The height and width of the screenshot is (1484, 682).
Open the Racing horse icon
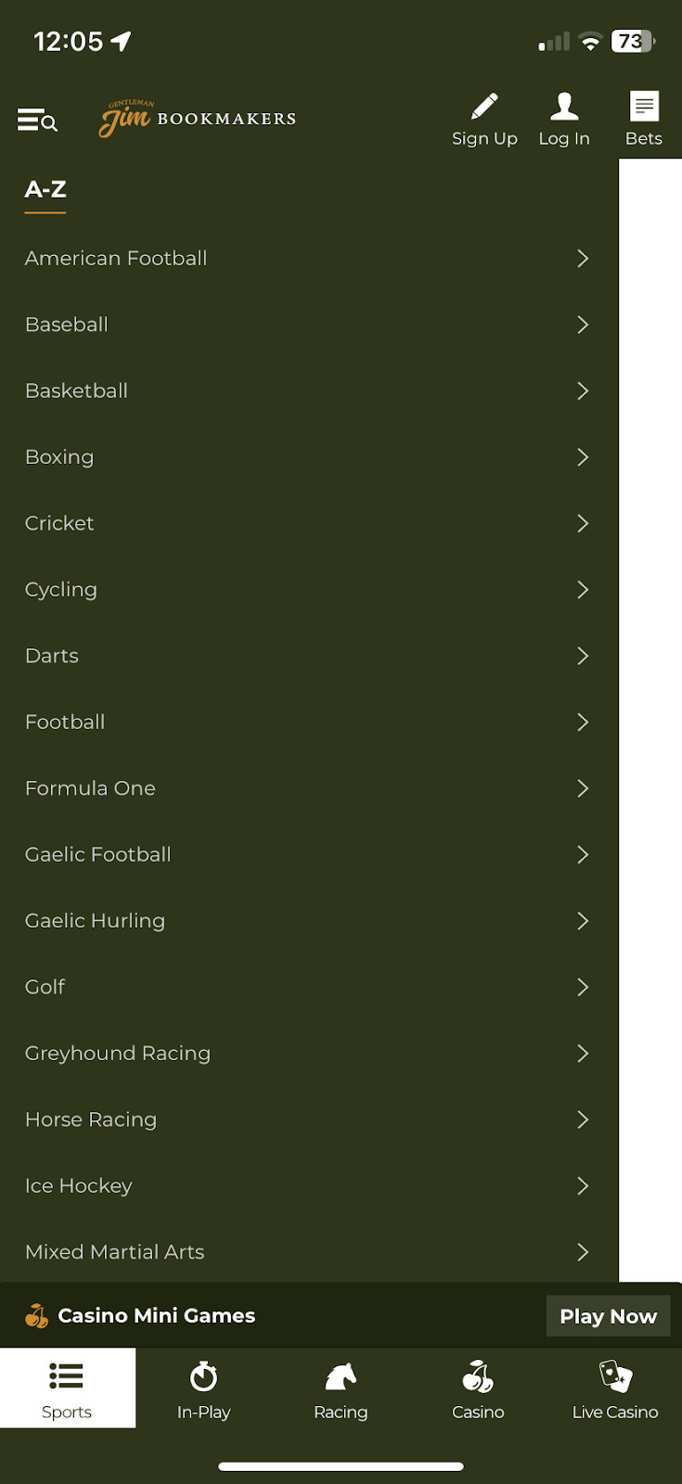pyautogui.click(x=341, y=1376)
